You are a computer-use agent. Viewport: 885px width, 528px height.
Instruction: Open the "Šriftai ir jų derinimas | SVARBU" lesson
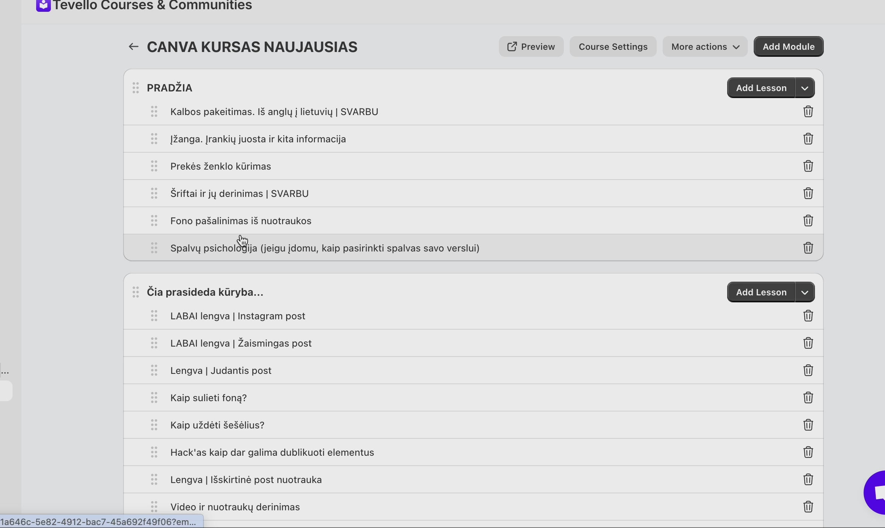[x=239, y=193]
